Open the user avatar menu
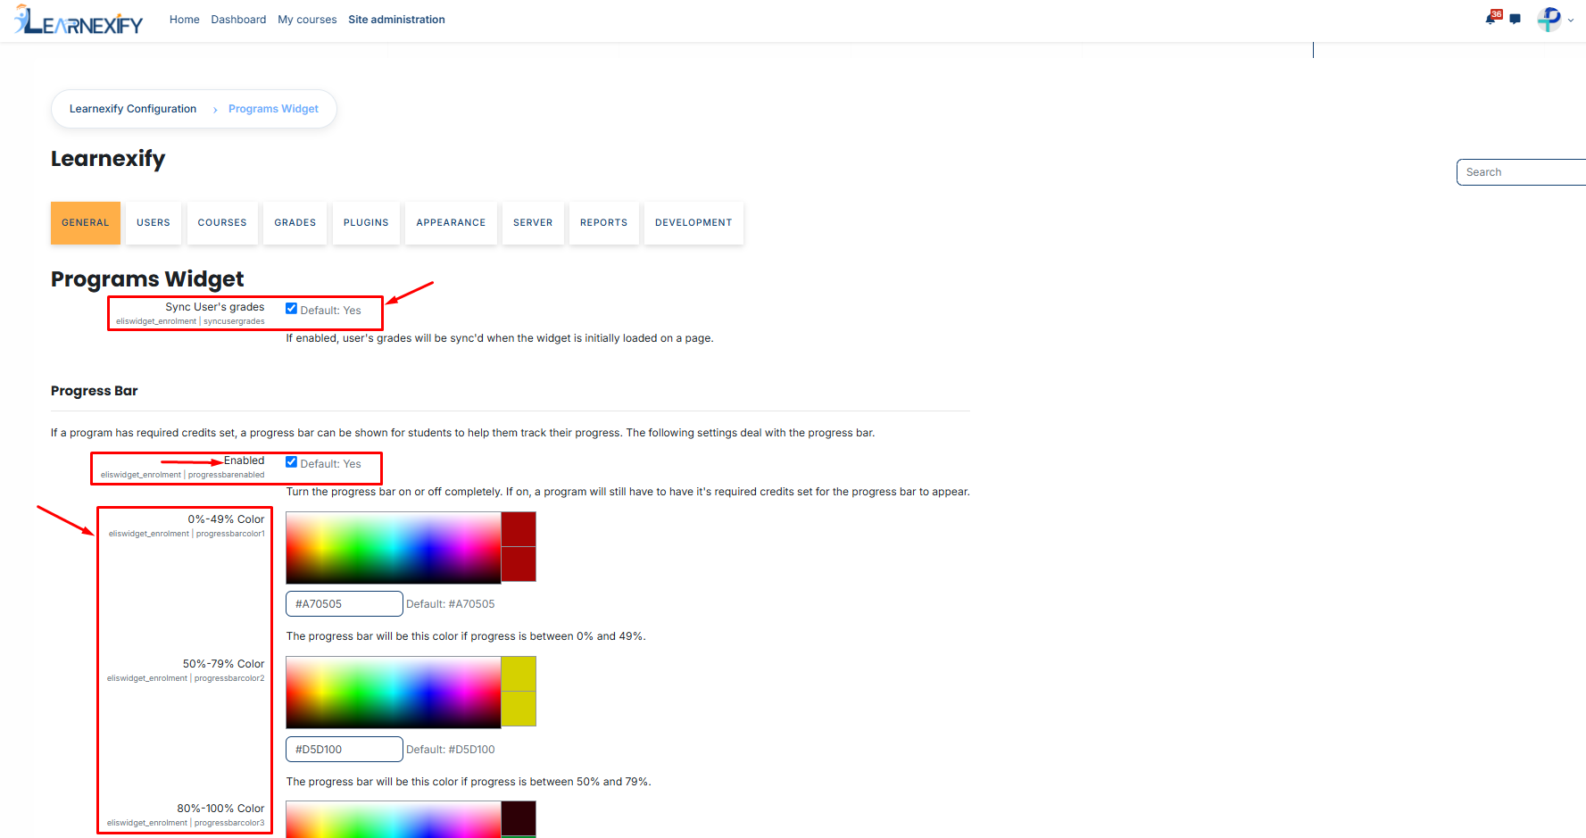Image resolution: width=1586 pixels, height=838 pixels. 1549,19
